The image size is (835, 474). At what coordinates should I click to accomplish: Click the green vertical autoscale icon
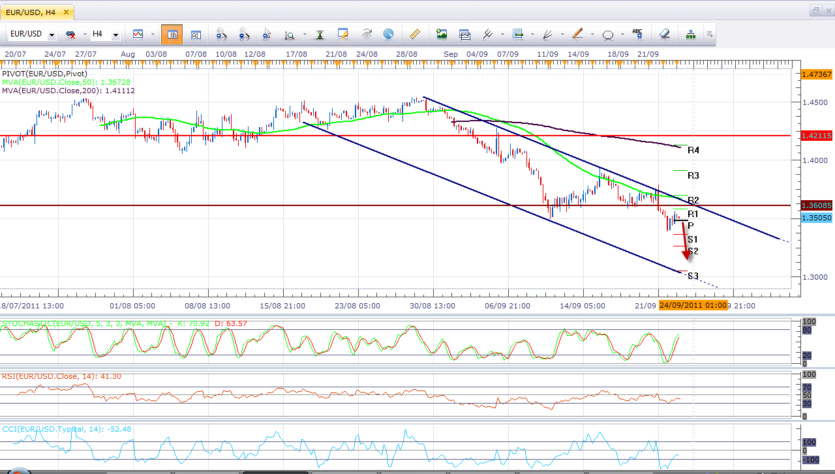tap(320, 34)
